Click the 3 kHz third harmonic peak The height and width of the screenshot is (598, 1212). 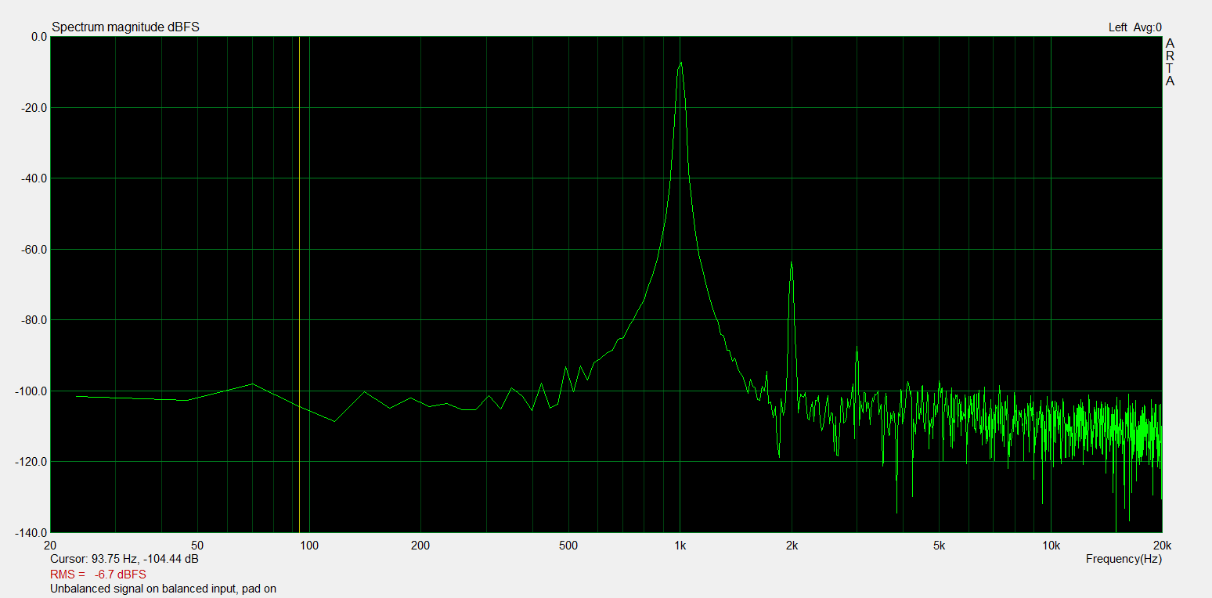point(857,348)
